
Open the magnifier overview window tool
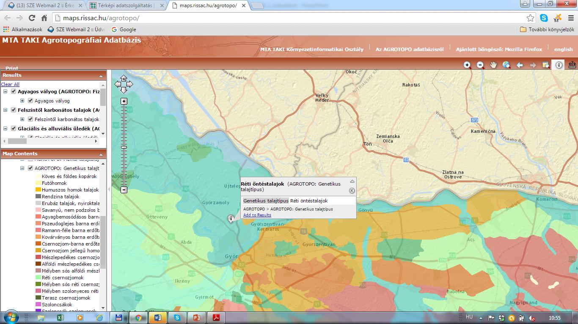click(546, 65)
